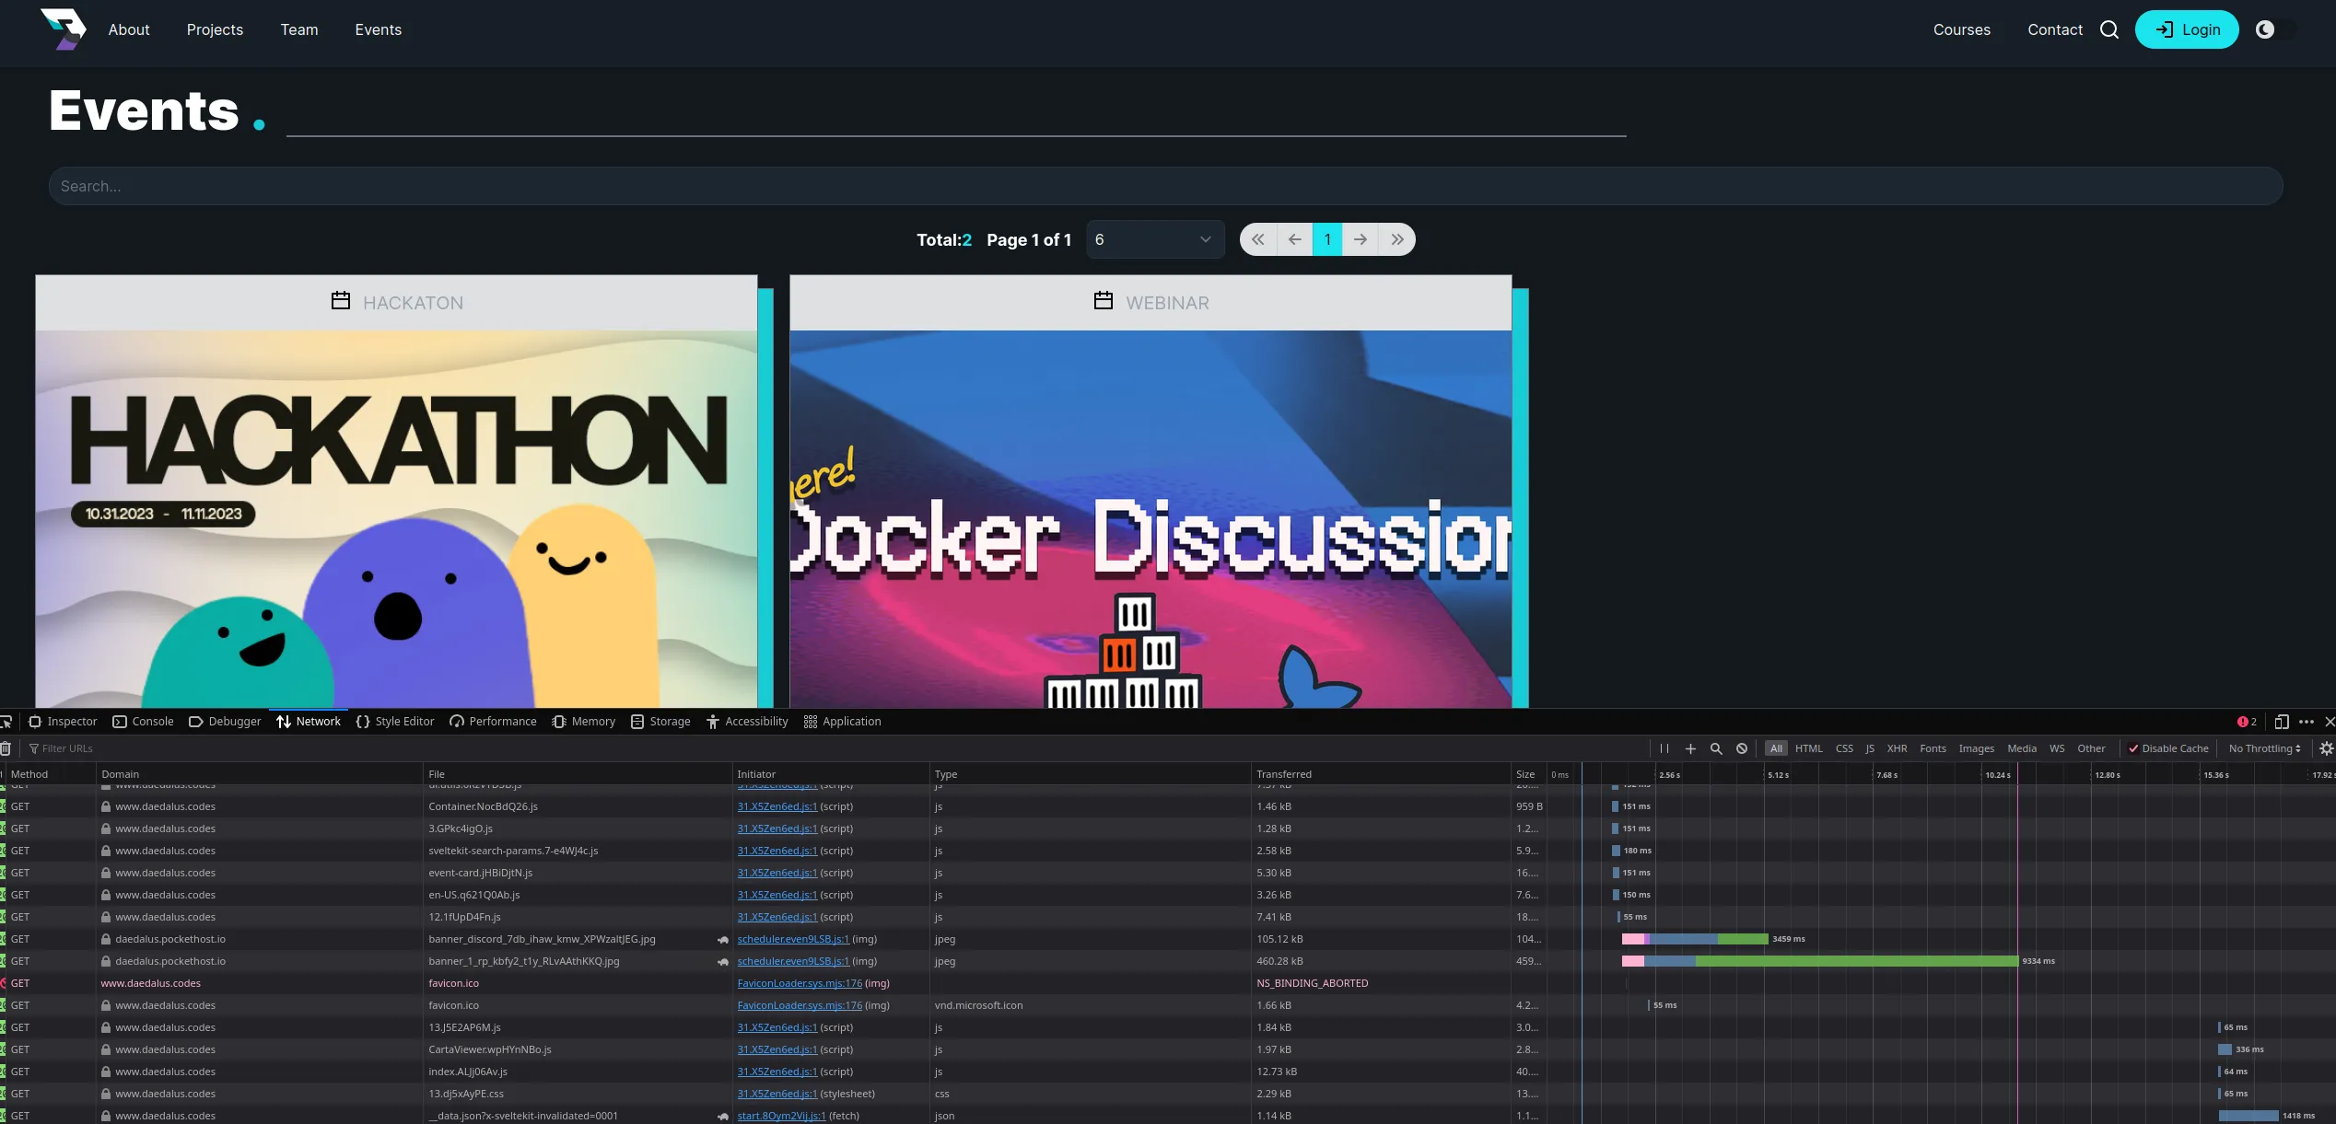Toggle the dark mode switch
2336x1124 pixels.
point(2275,29)
